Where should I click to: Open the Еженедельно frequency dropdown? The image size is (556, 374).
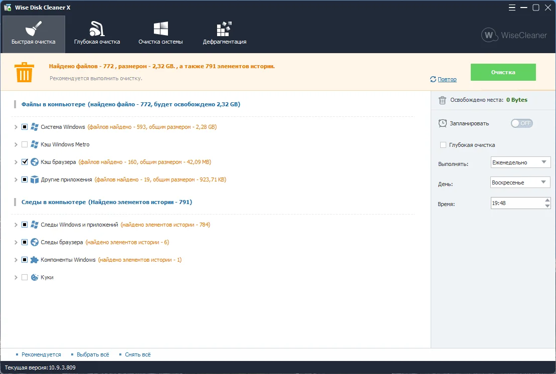pos(520,162)
